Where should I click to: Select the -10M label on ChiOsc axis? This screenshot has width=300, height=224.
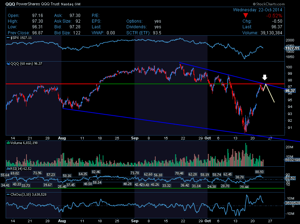(290, 214)
